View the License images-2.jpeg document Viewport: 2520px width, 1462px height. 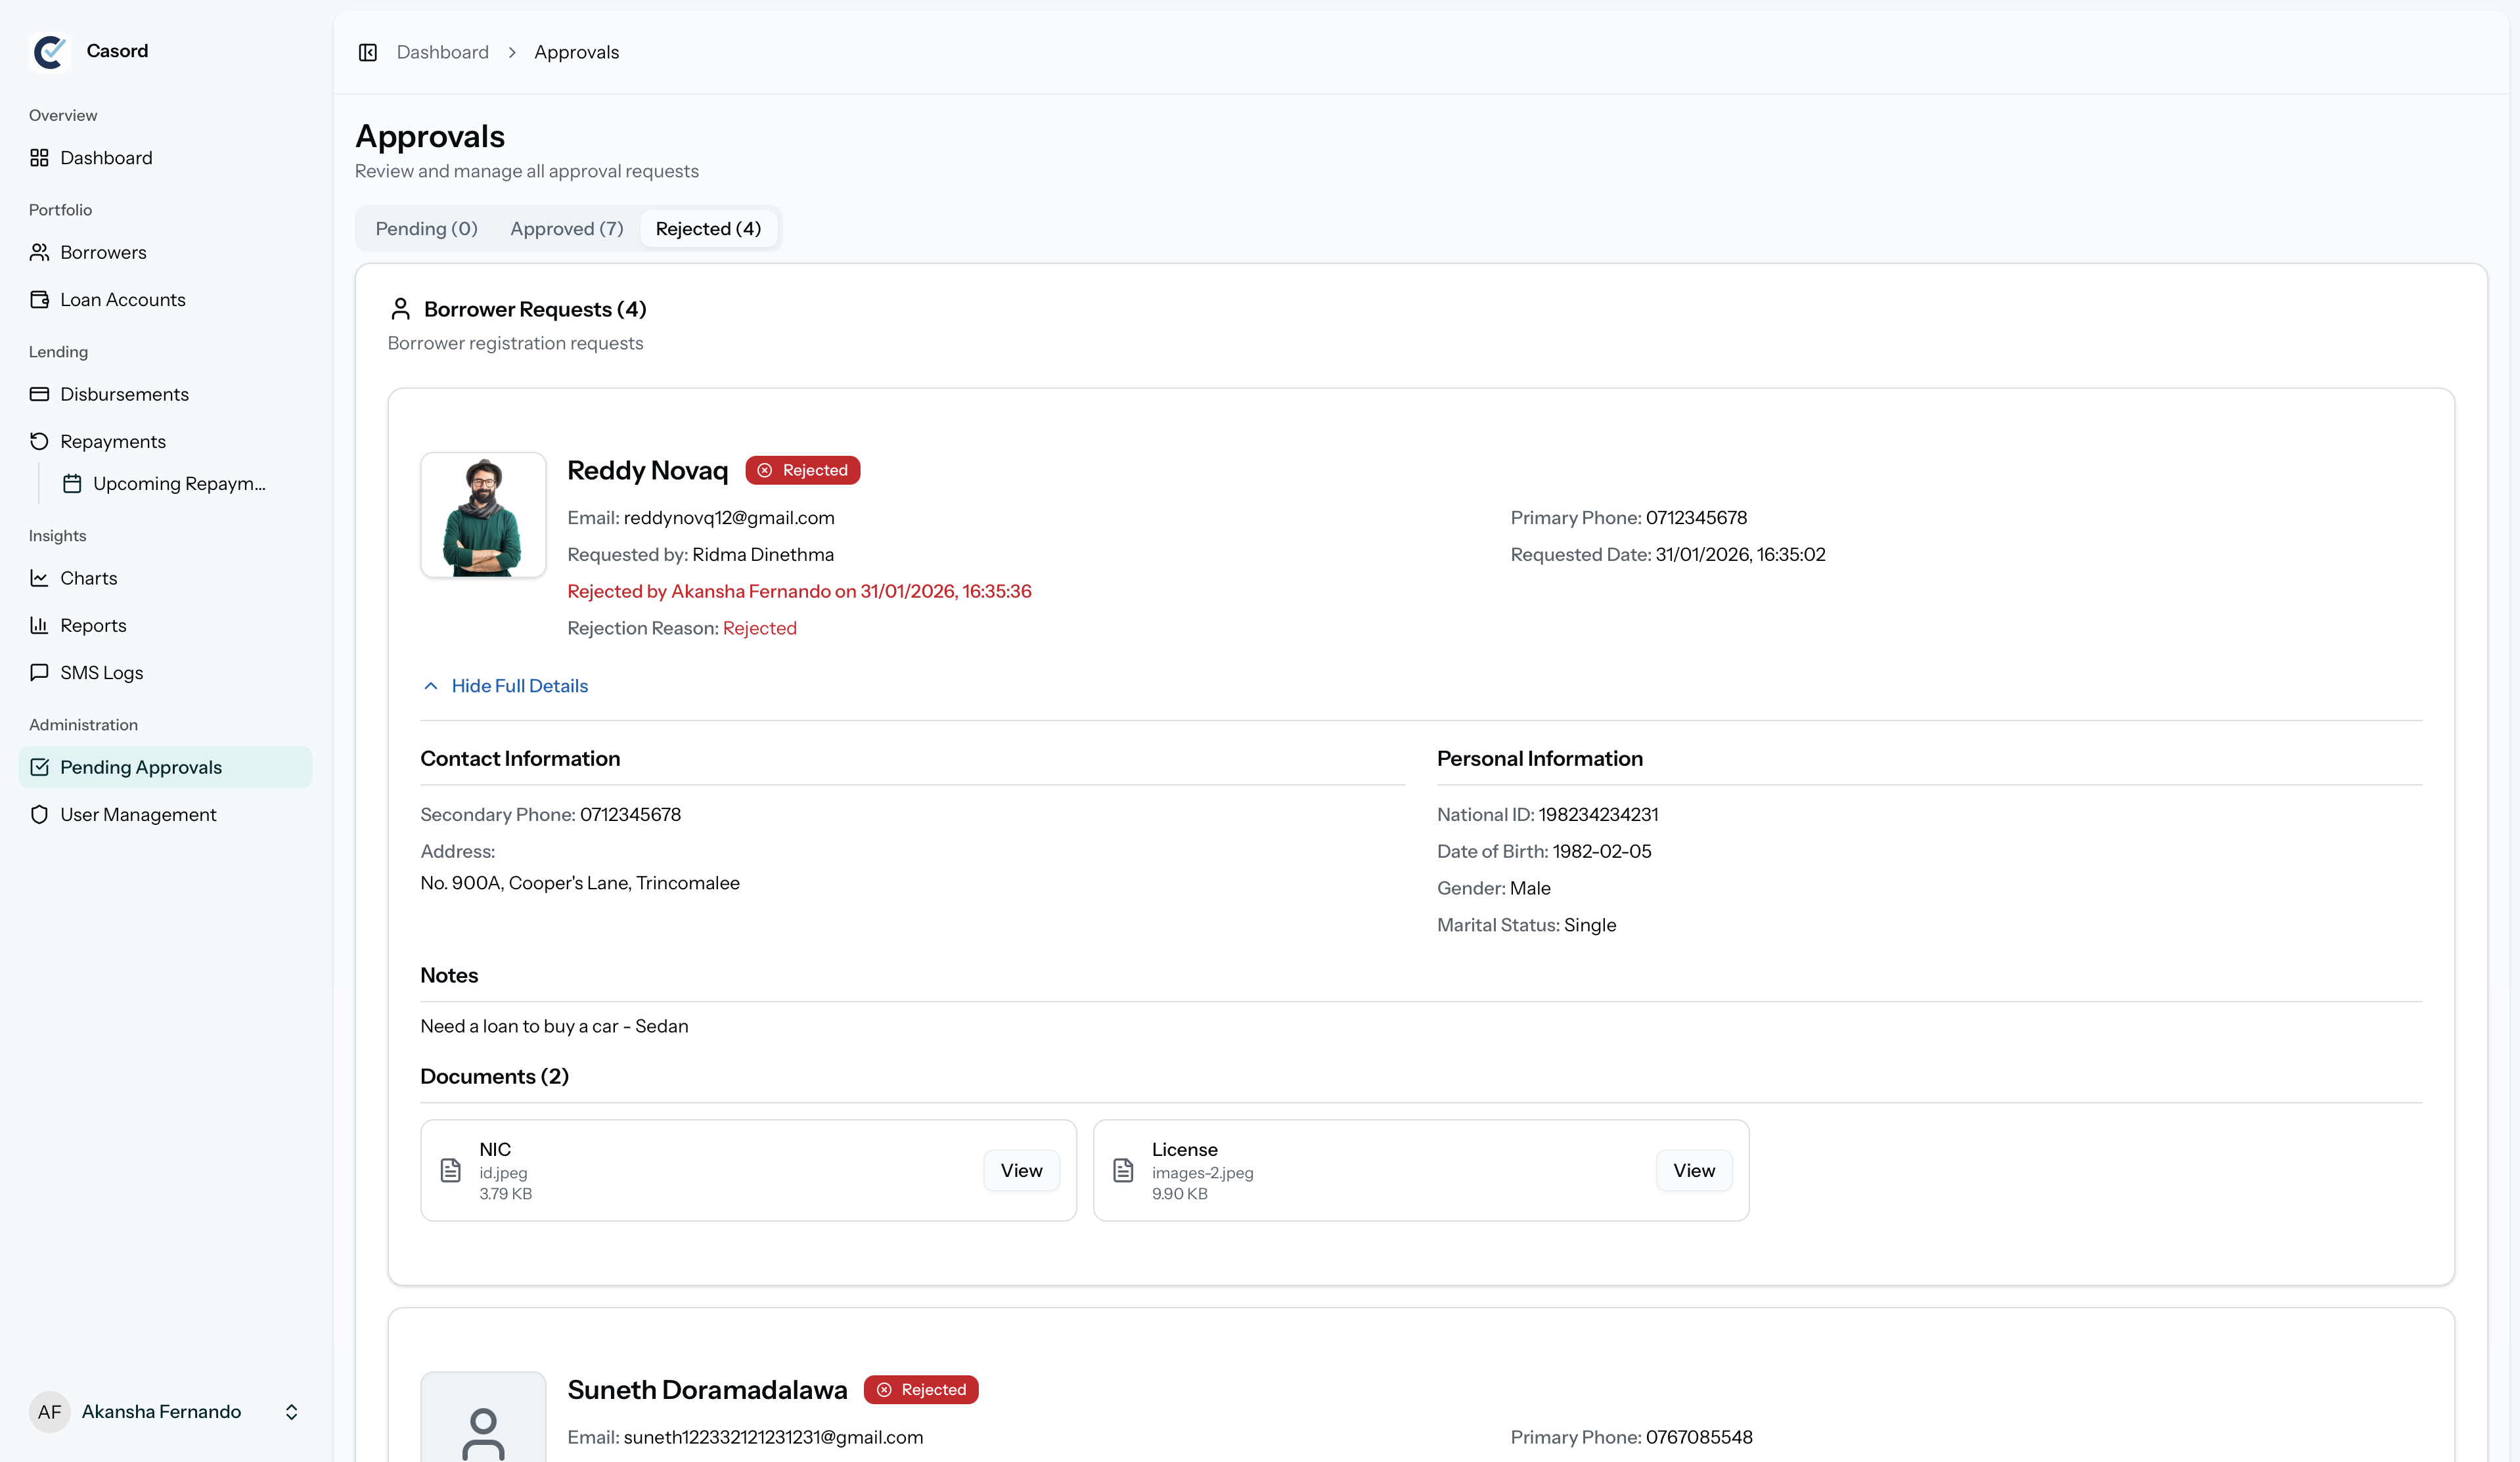[1693, 1170]
